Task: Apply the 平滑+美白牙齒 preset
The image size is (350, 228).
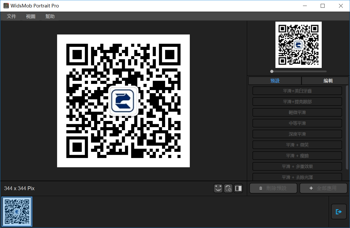Action: click(x=297, y=91)
